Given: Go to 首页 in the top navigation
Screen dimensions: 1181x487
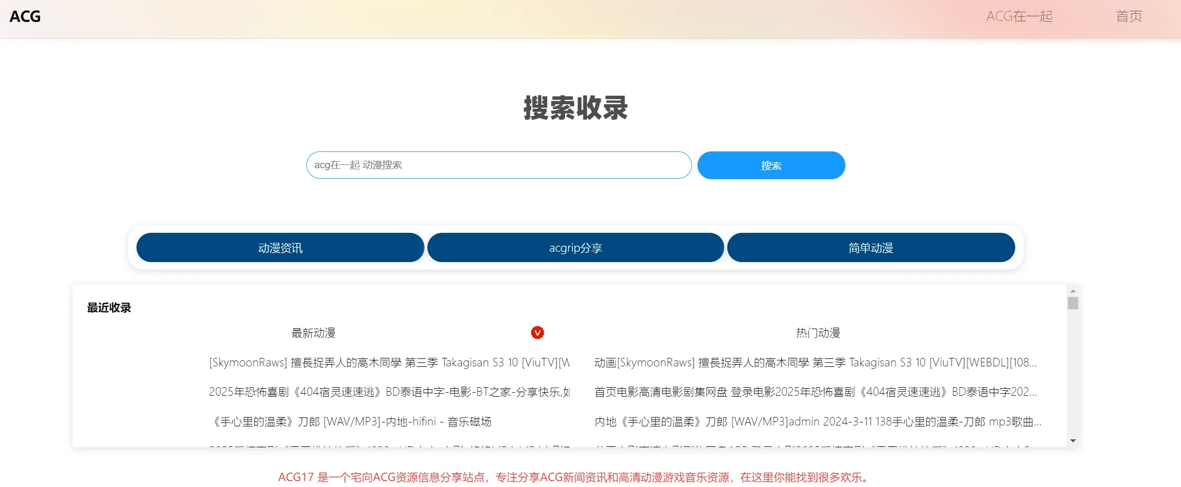Looking at the screenshot, I should point(1128,16).
